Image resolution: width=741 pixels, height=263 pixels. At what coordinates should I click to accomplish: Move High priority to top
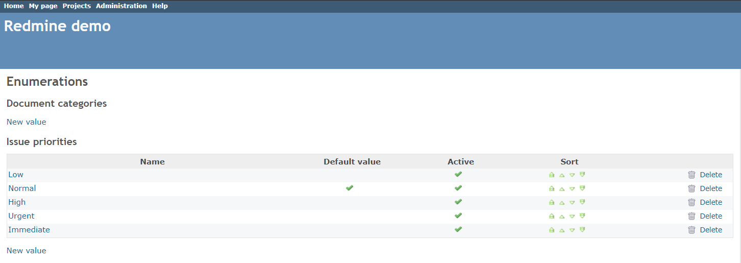tap(552, 202)
